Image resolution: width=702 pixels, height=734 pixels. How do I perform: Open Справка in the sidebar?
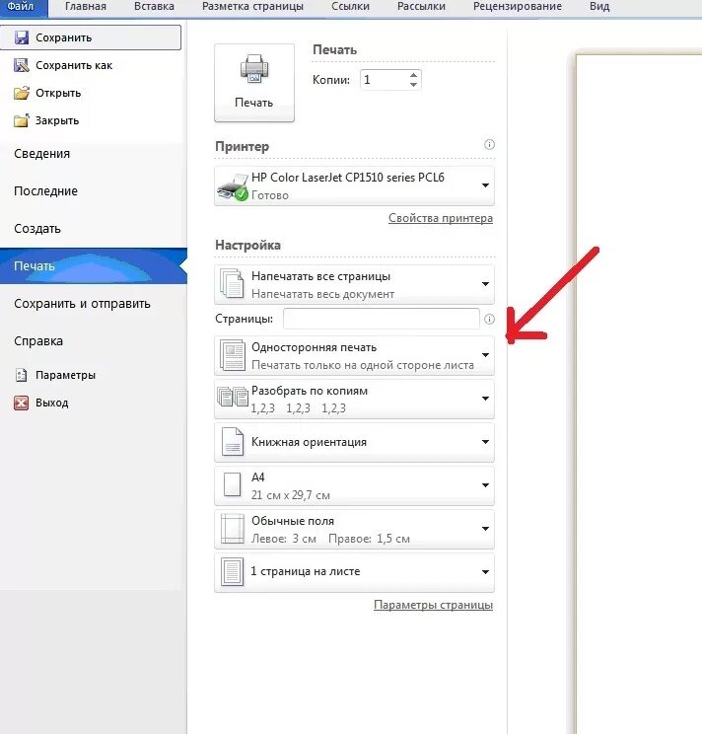click(x=38, y=340)
